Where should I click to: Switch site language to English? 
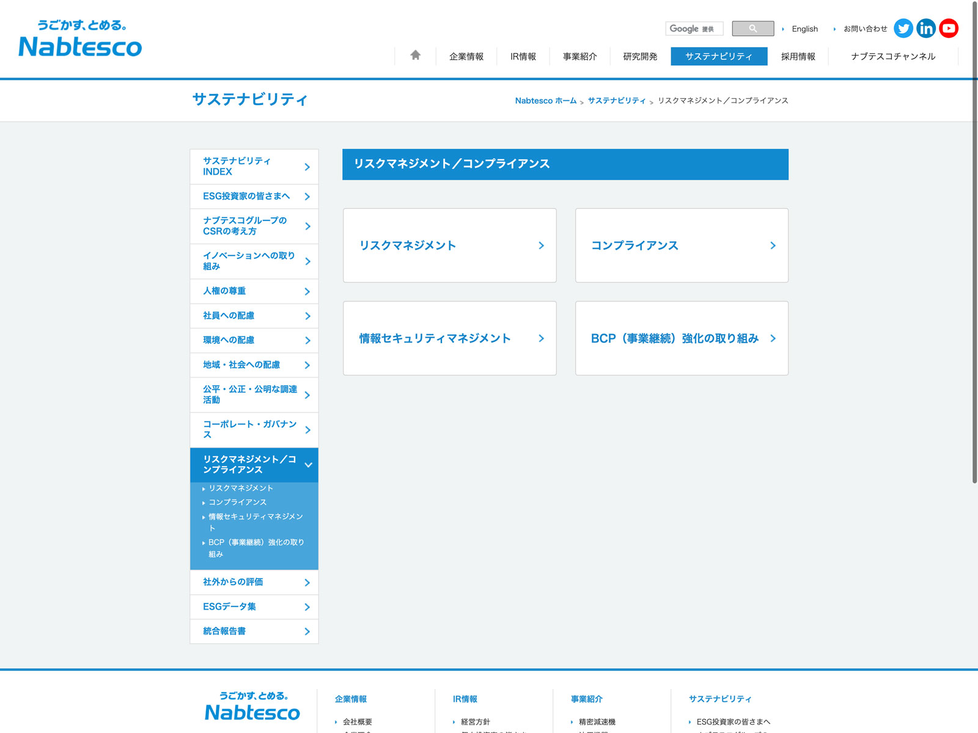click(804, 29)
